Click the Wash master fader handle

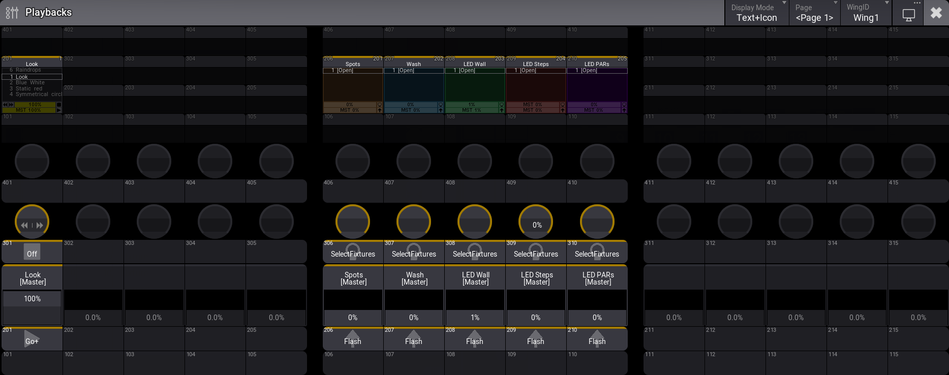[x=414, y=318]
